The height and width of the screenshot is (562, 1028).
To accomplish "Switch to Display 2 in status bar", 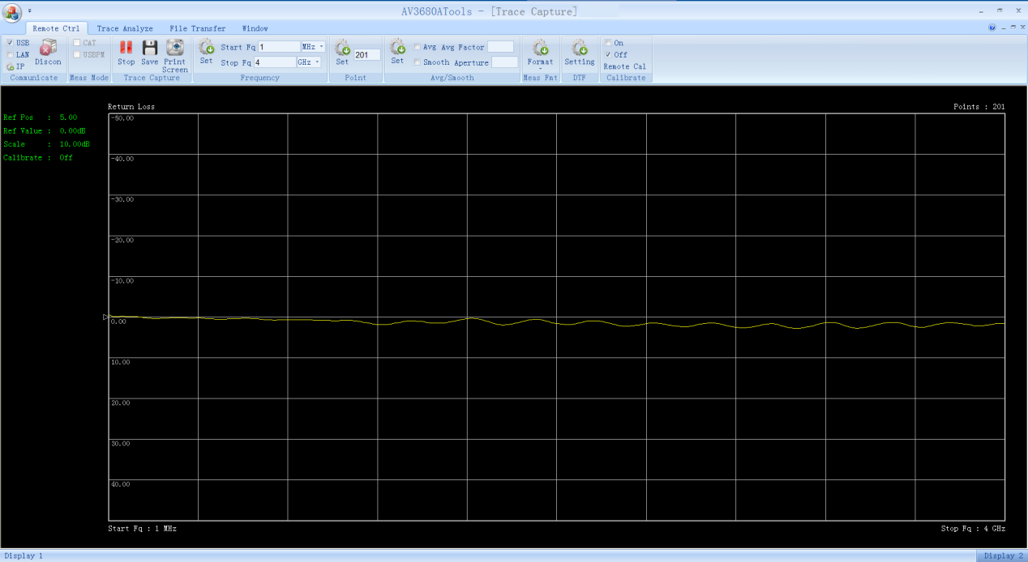I will [x=1003, y=556].
